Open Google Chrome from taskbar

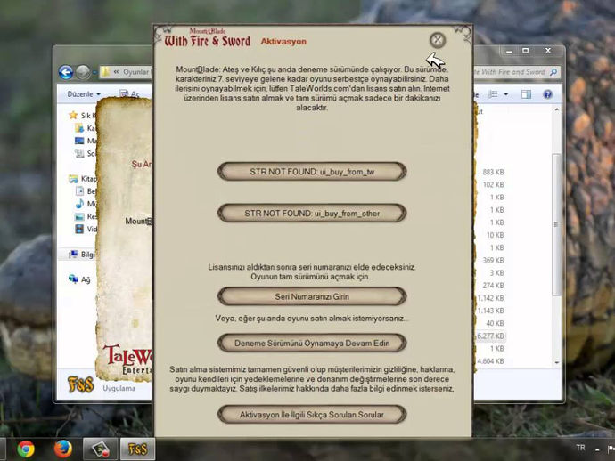point(26,449)
